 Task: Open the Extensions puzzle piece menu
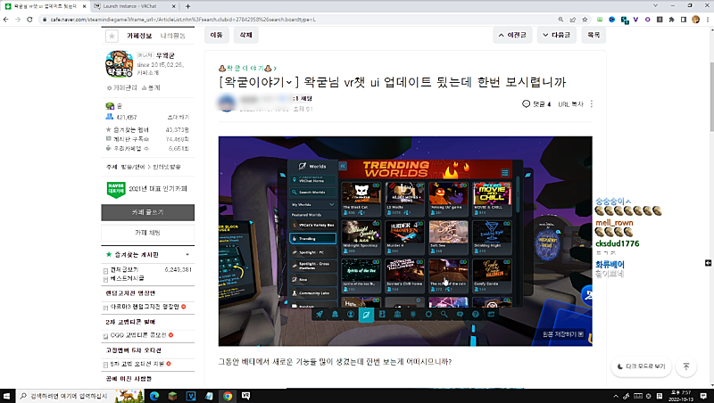[x=671, y=20]
